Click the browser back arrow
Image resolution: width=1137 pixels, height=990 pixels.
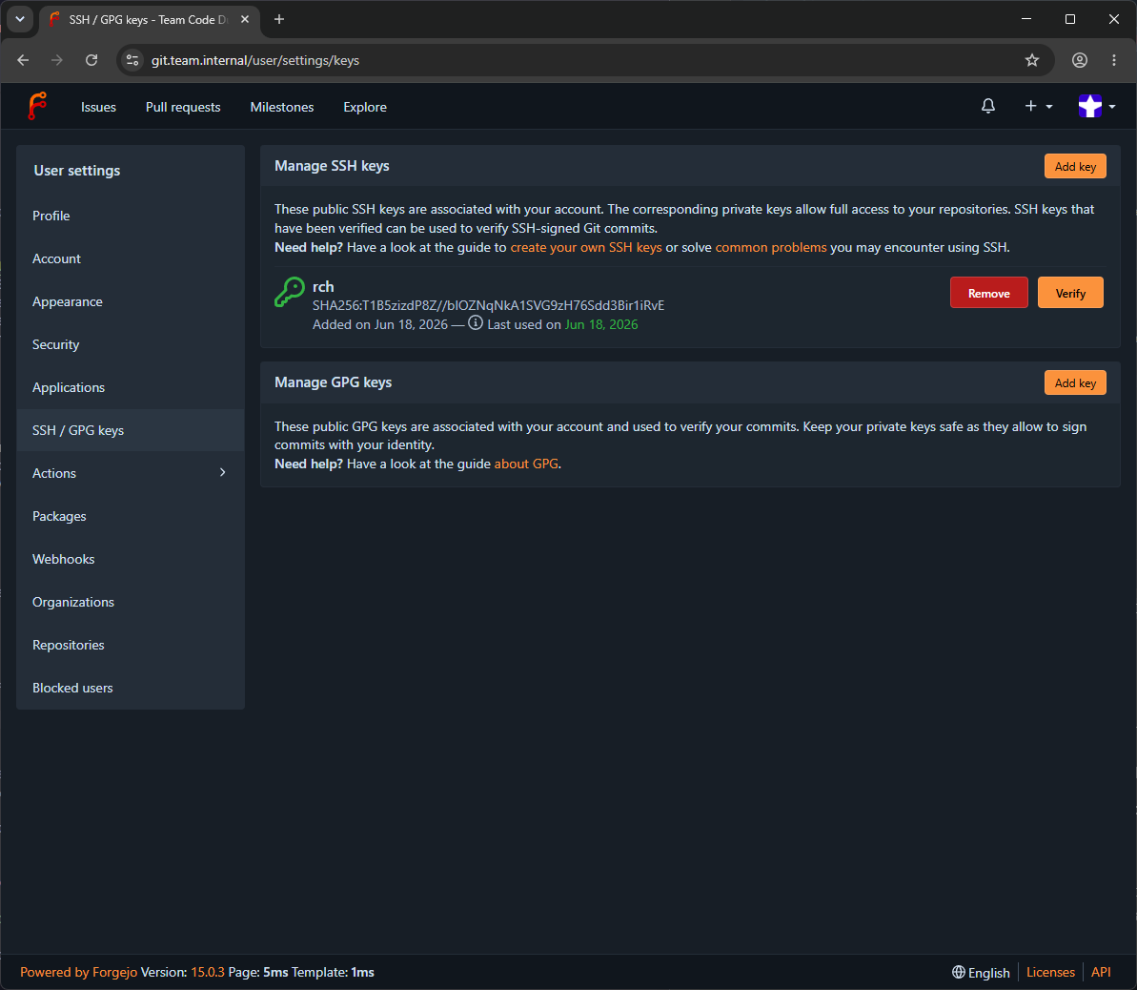coord(23,60)
